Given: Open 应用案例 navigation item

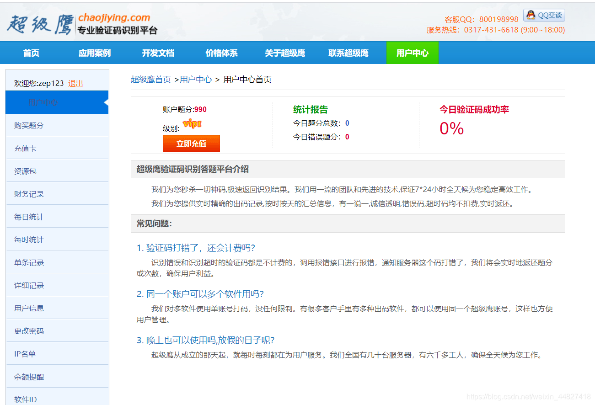Looking at the screenshot, I should [95, 53].
